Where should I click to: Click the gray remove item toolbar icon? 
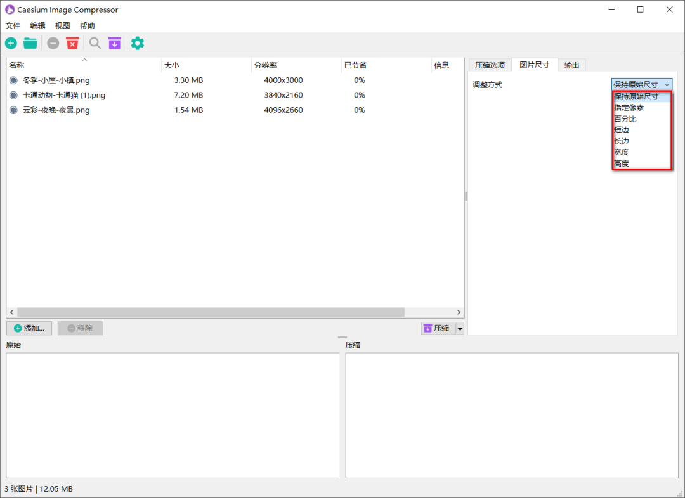pos(53,43)
